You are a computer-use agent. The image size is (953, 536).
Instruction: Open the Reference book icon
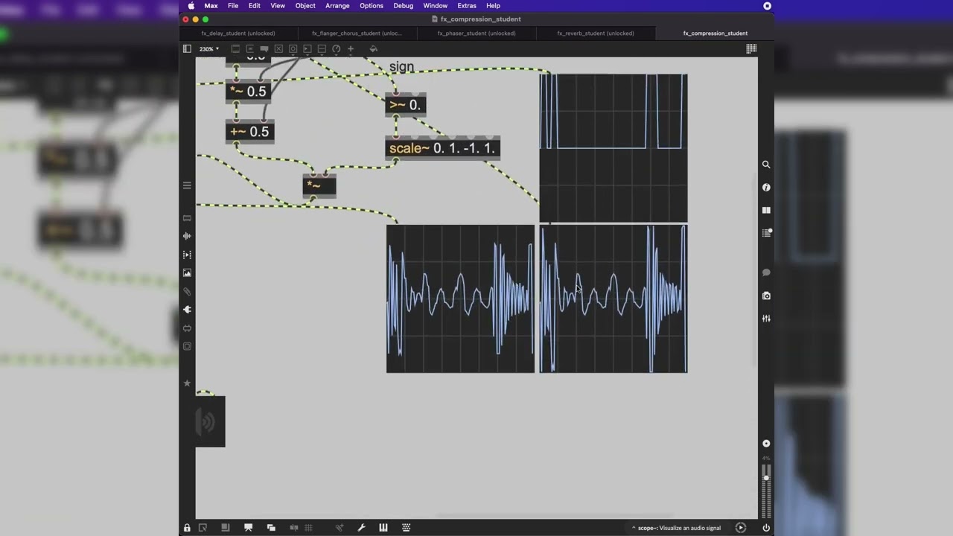point(766,211)
